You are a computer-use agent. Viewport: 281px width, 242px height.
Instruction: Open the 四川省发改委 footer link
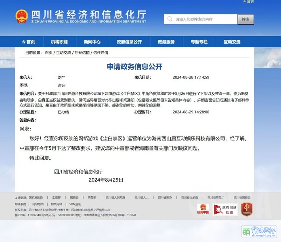tap(190, 197)
